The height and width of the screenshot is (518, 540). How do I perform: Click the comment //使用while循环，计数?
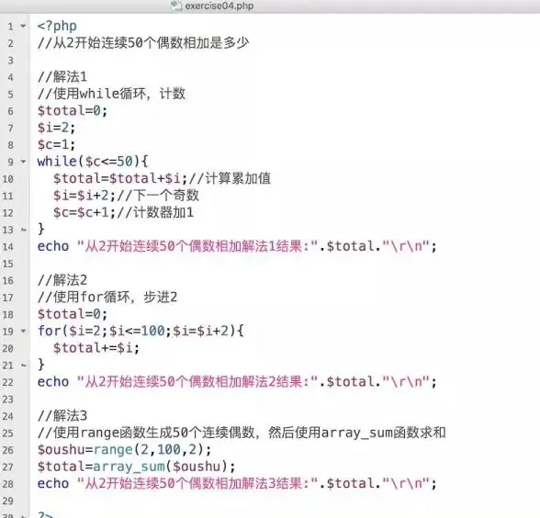click(x=111, y=94)
